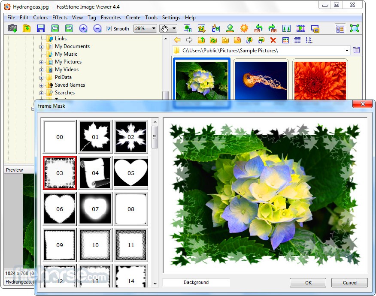Open the Compare selected images icon
This screenshot has height=296, width=376.
tap(287, 28)
